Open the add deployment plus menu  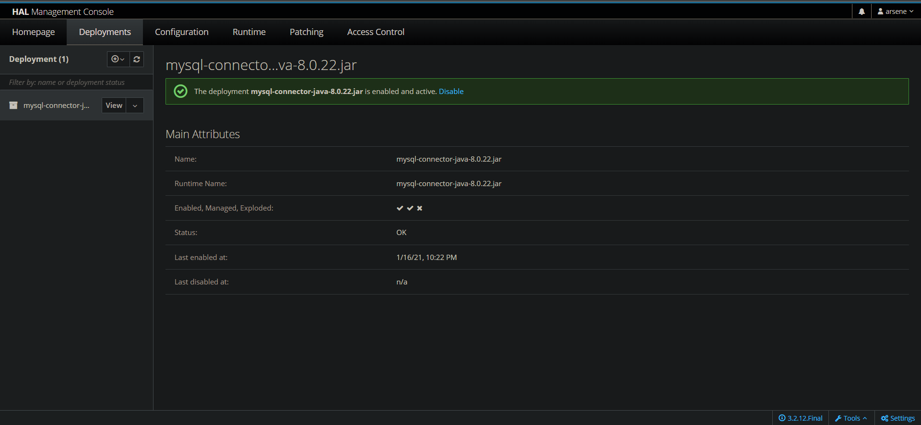[118, 59]
